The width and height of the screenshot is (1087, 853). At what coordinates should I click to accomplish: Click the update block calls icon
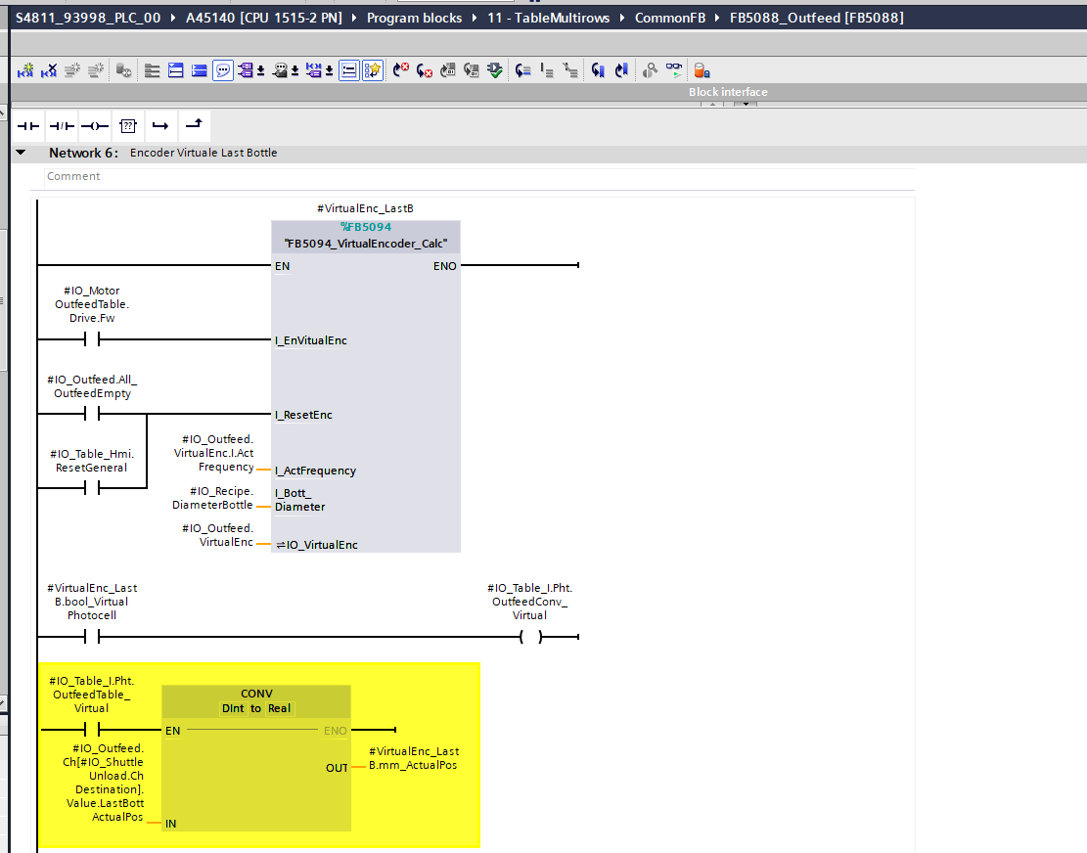click(448, 70)
